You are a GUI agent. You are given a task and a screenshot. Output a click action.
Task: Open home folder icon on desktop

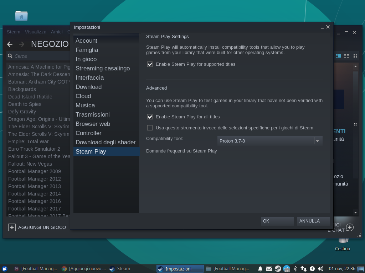point(21,16)
